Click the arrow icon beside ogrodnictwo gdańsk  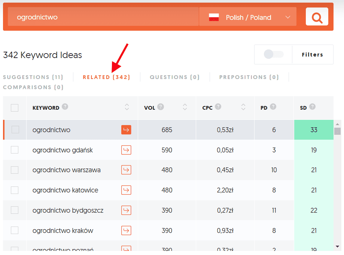(x=126, y=149)
